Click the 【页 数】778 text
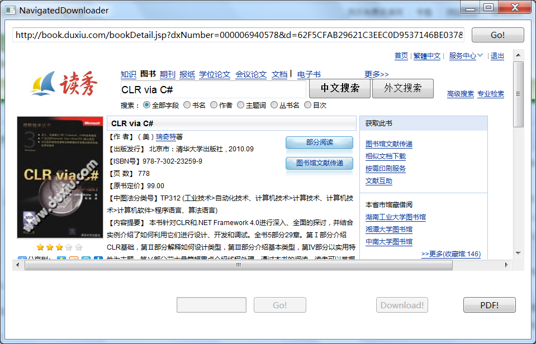The width and height of the screenshot is (536, 344). [129, 174]
